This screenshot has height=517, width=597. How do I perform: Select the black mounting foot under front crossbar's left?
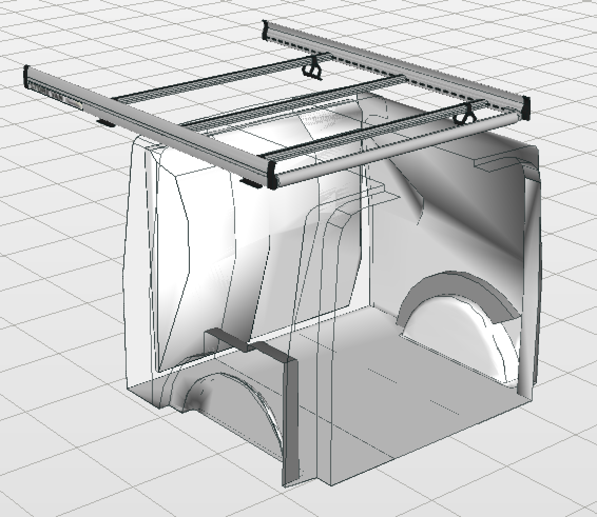coord(105,123)
